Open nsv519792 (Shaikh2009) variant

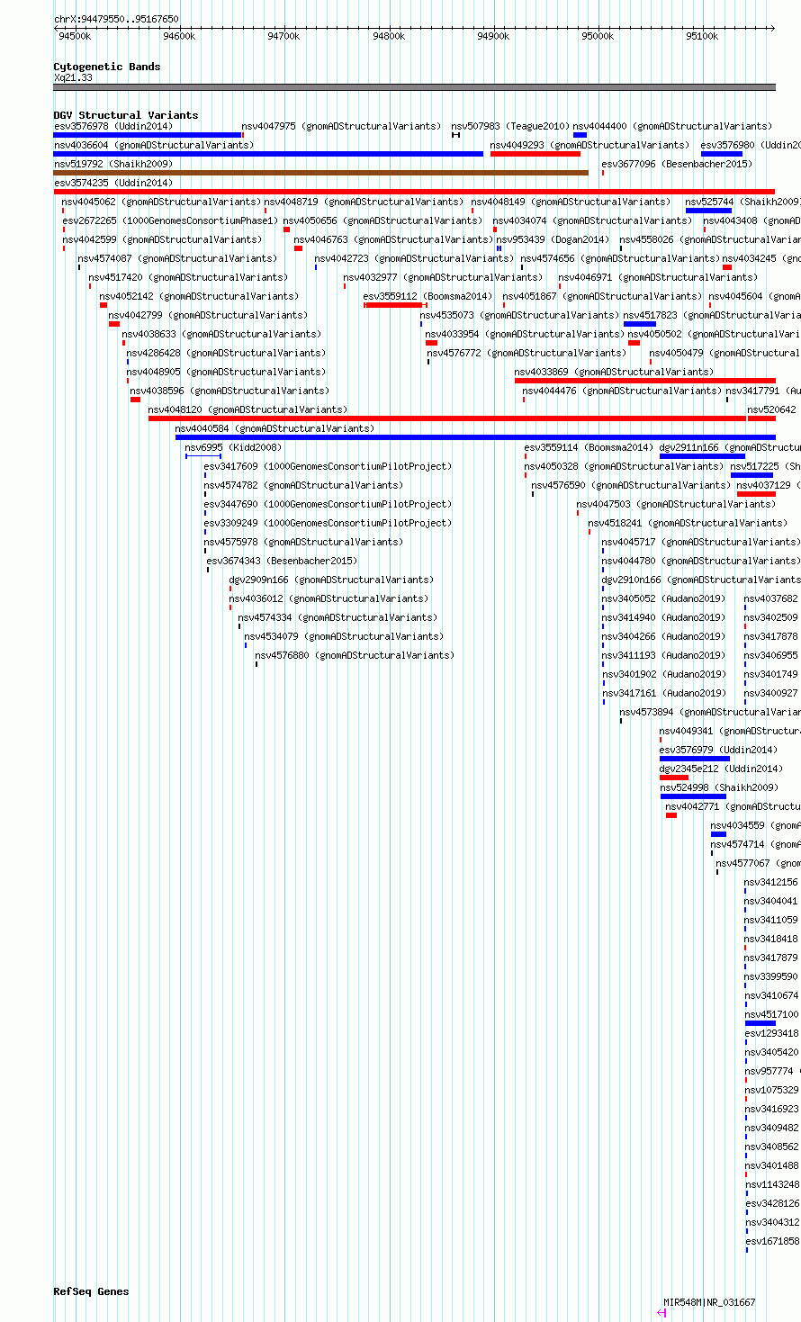pos(113,164)
